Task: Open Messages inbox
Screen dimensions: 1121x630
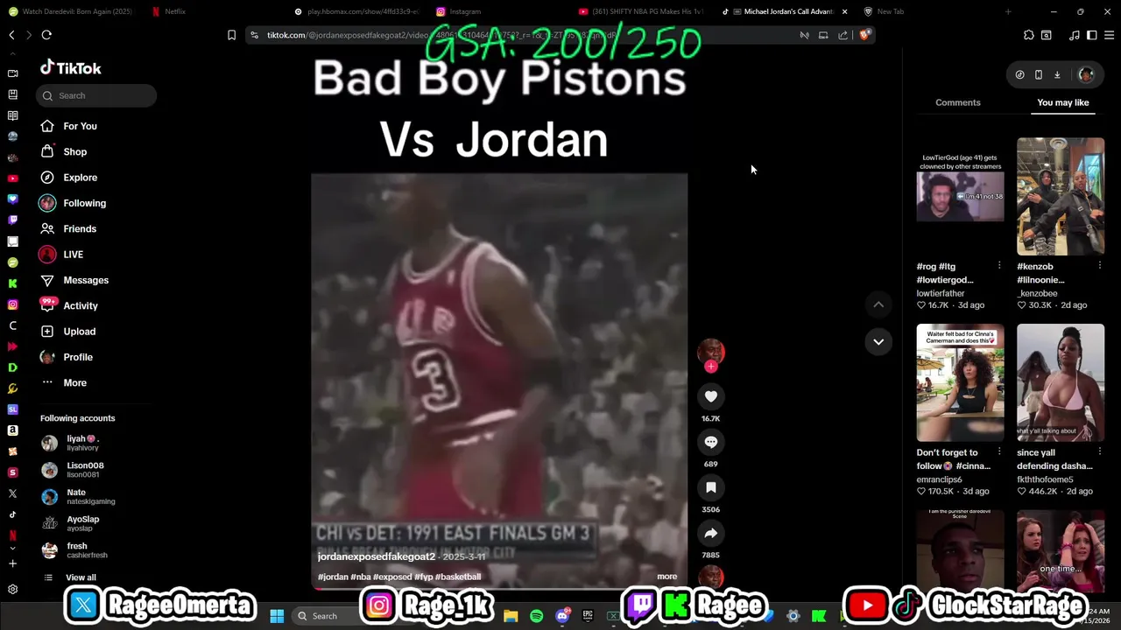Action: 86,280
